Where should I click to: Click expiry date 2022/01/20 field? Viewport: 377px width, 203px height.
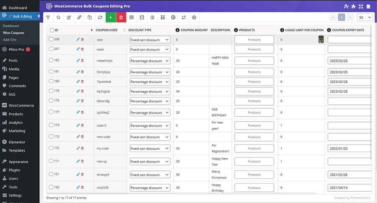[x=350, y=148]
